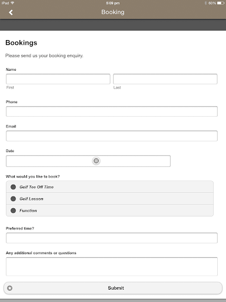Screen dimensions: 226x302
Task: Click the additional comments text area
Action: tap(112, 267)
